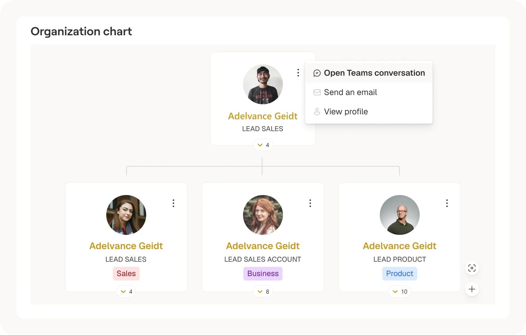526x335 pixels.
Task: Collapse the top card's 4 direct reports
Action: 263,145
